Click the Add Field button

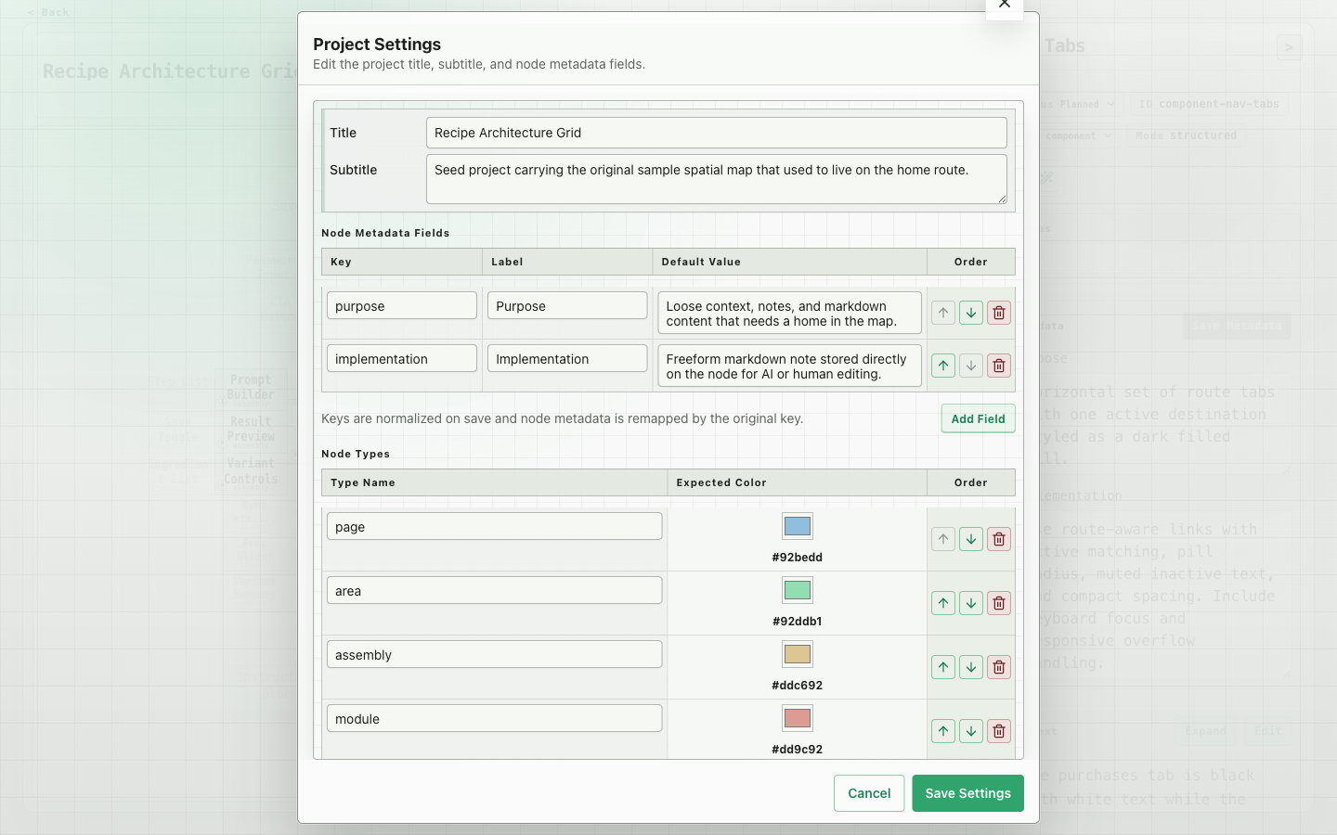click(978, 418)
